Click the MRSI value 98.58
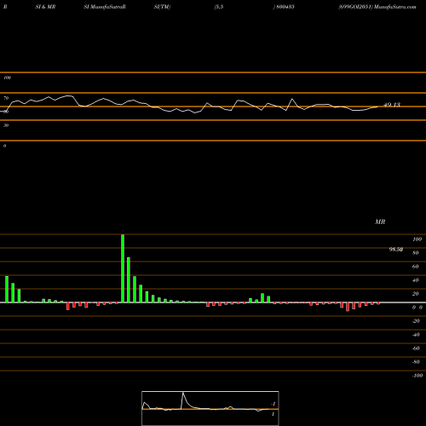426x426 pixels. tap(396, 250)
